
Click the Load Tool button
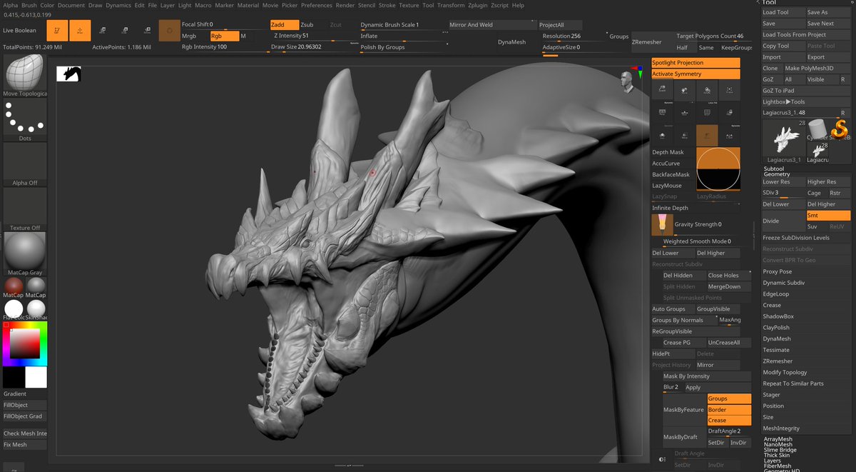tap(783, 12)
